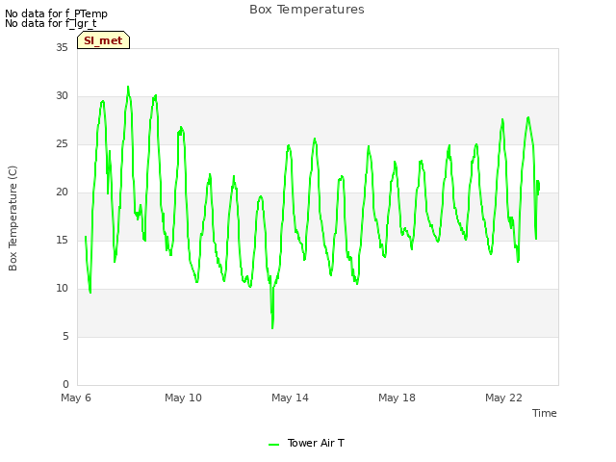Click the 'No data for f_PTemp' message
The width and height of the screenshot is (616, 462).
[x=56, y=13]
